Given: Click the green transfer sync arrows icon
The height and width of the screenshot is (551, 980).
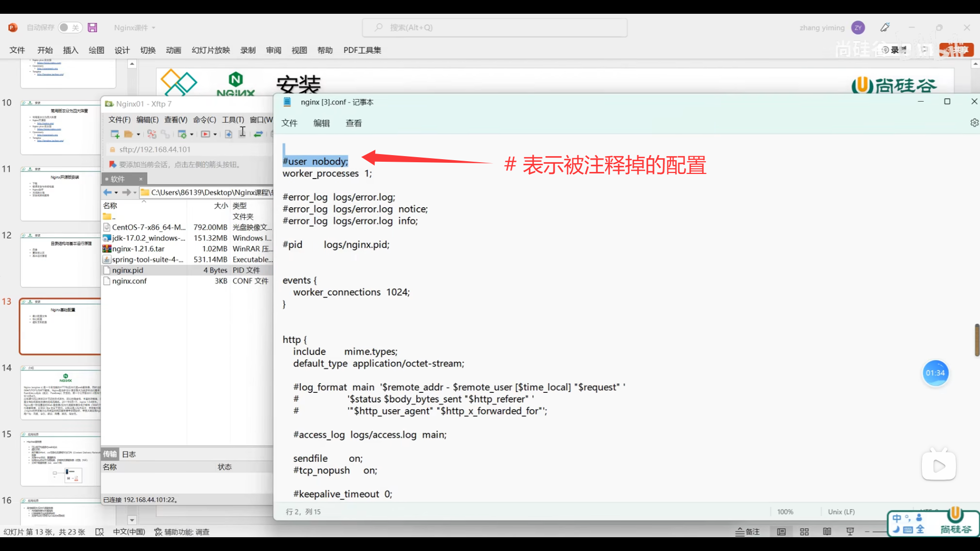Looking at the screenshot, I should pos(258,134).
